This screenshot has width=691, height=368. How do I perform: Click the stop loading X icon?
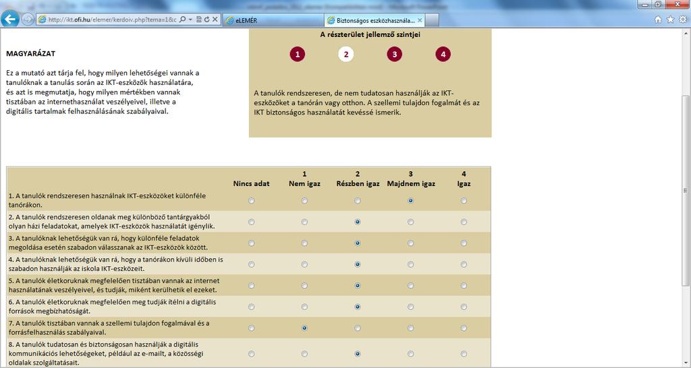point(215,20)
